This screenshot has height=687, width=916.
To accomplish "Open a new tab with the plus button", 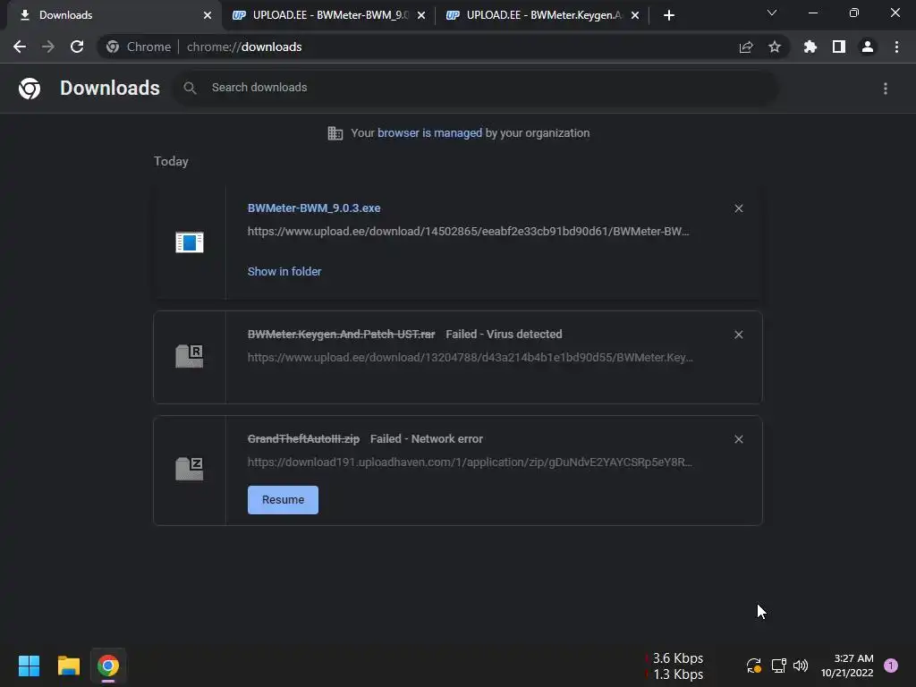I will (x=669, y=15).
